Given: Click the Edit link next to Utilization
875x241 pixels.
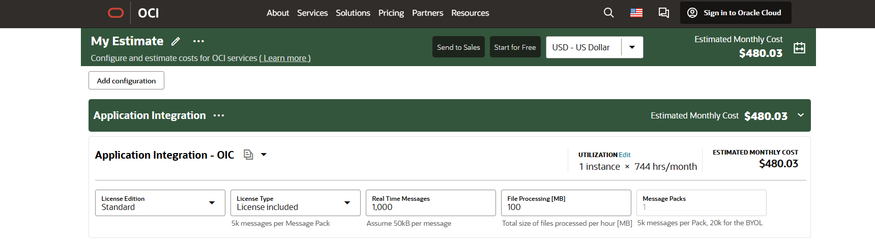Looking at the screenshot, I should tap(625, 155).
